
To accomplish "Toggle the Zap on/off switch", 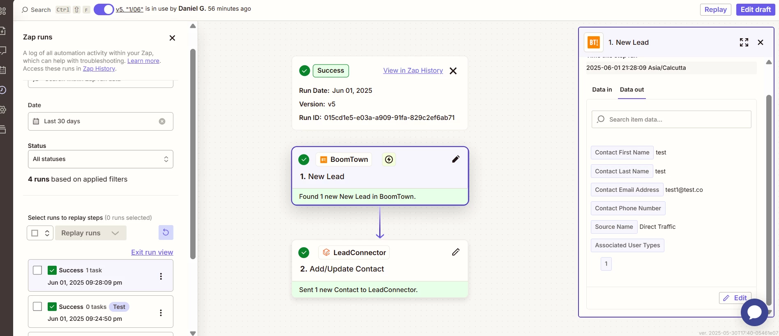I will click(x=104, y=9).
